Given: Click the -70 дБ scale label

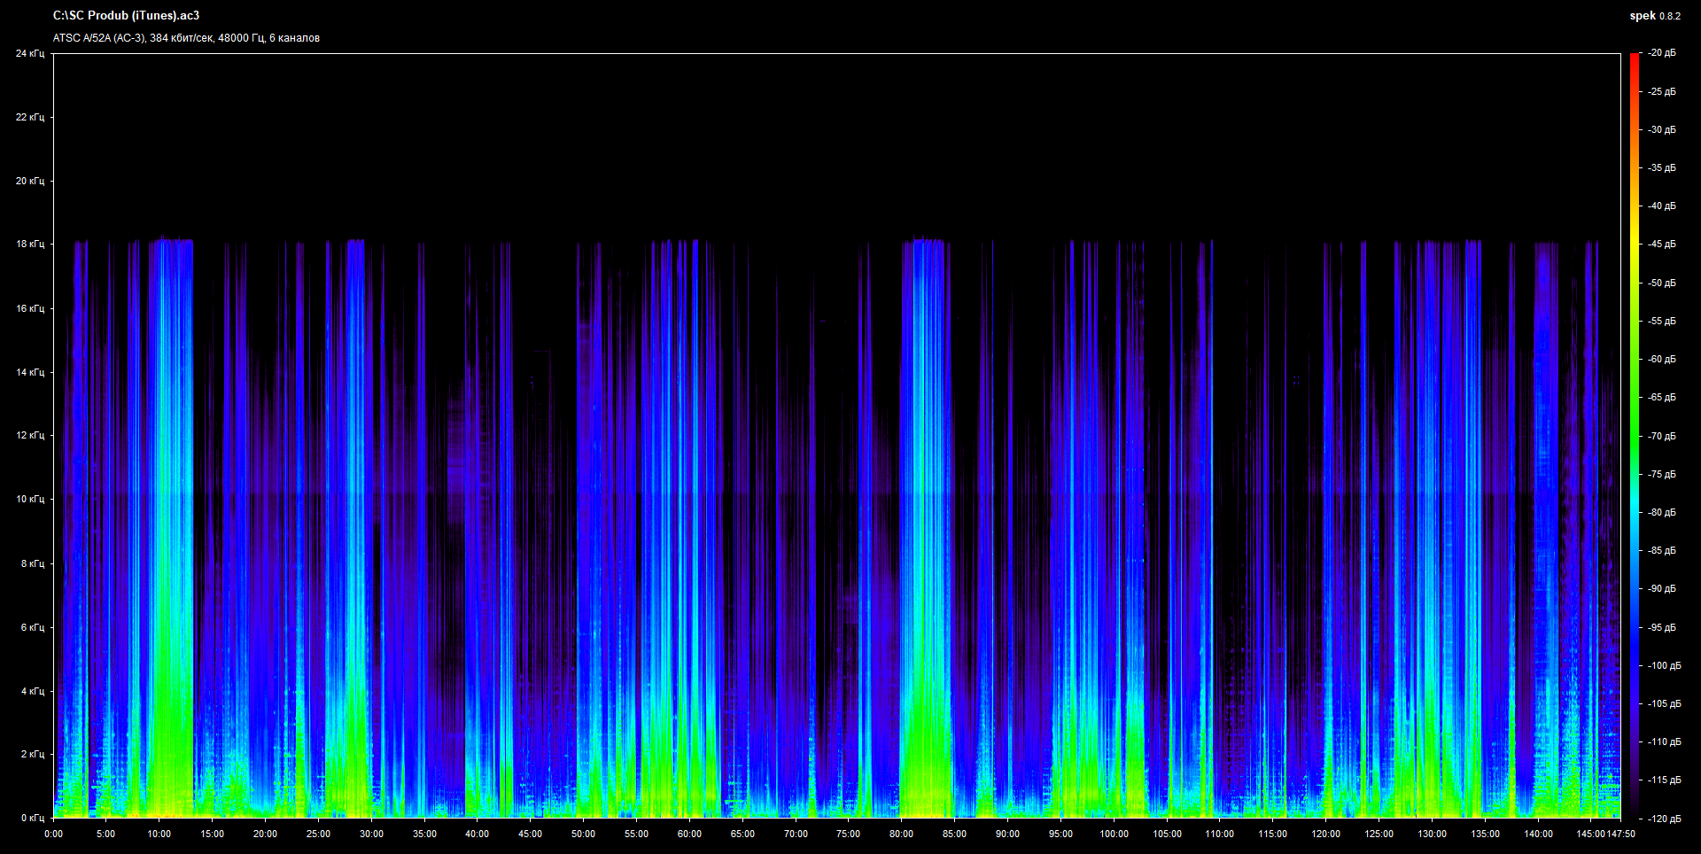Looking at the screenshot, I should point(1662,436).
